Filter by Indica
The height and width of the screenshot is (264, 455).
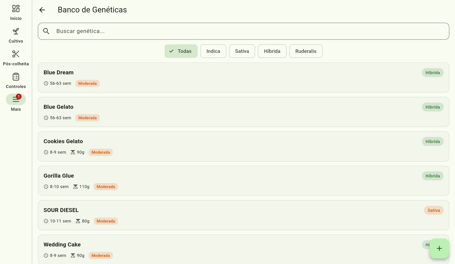point(213,51)
